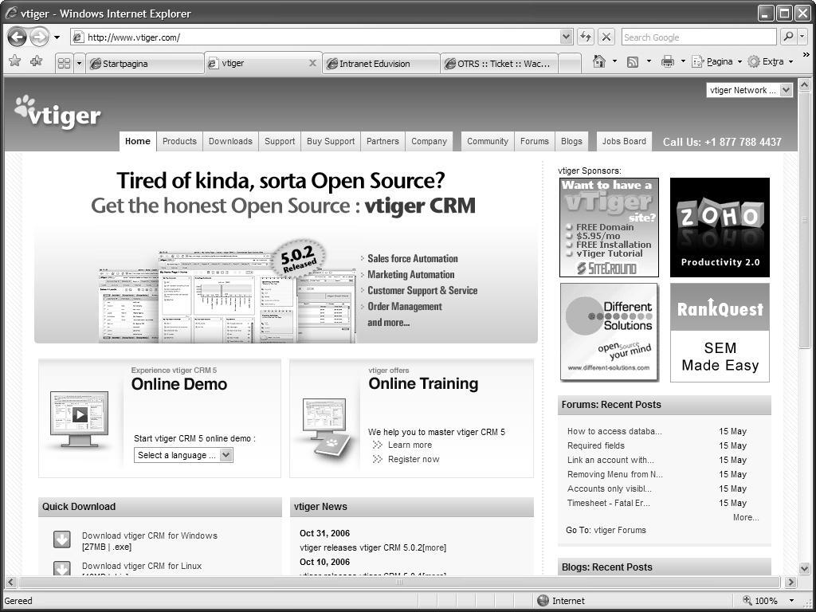Open search provider options dropdown arrow
The height and width of the screenshot is (612, 816).
pos(802,37)
